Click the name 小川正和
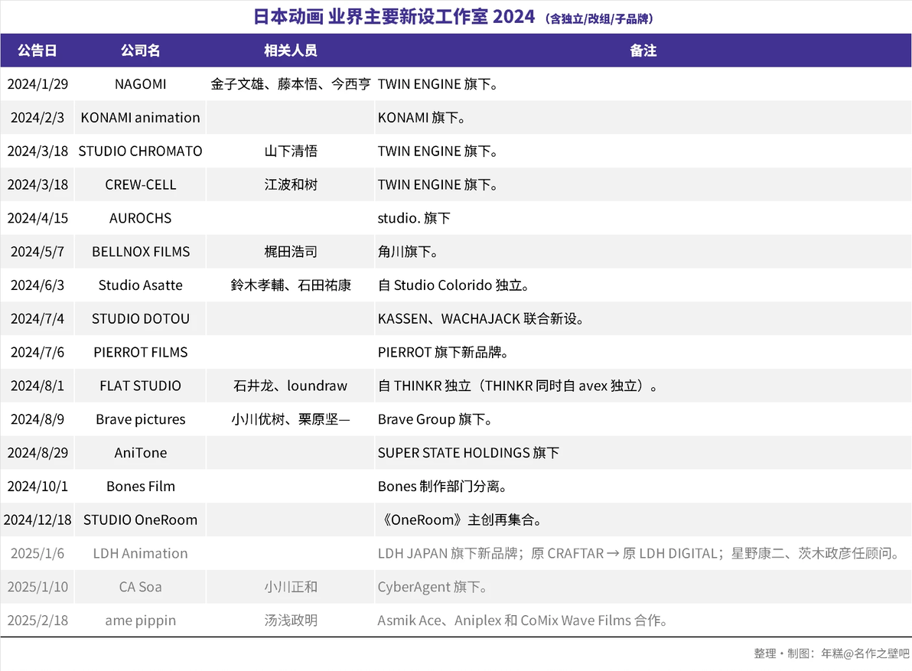This screenshot has height=671, width=912. point(290,588)
